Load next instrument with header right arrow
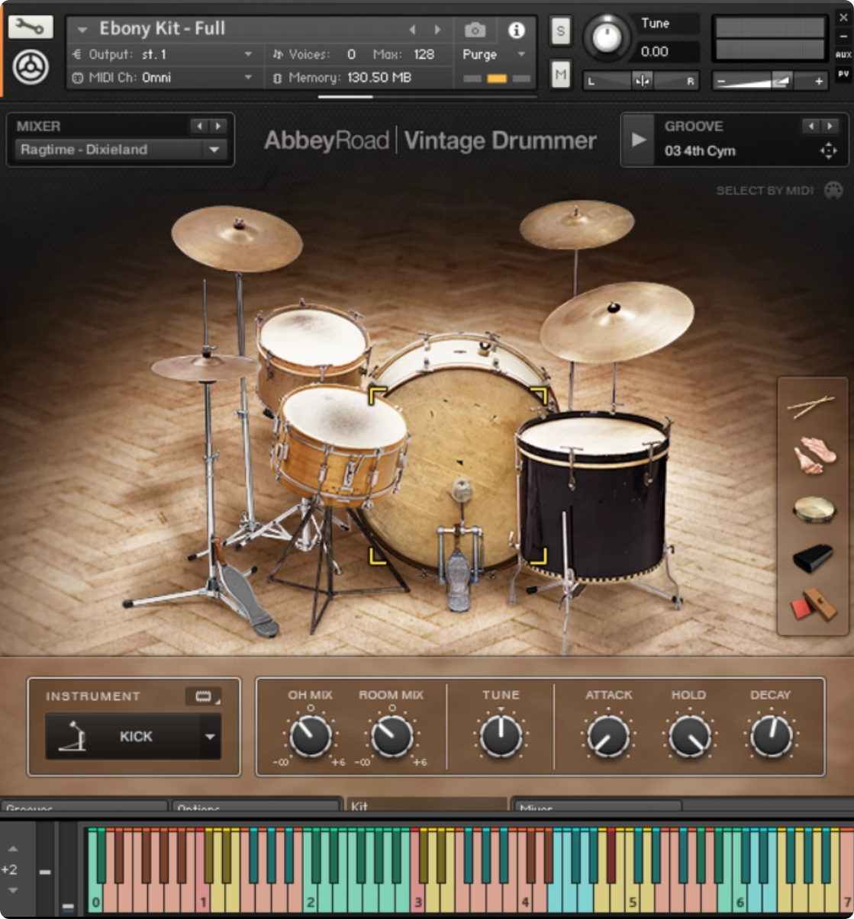 pos(437,30)
